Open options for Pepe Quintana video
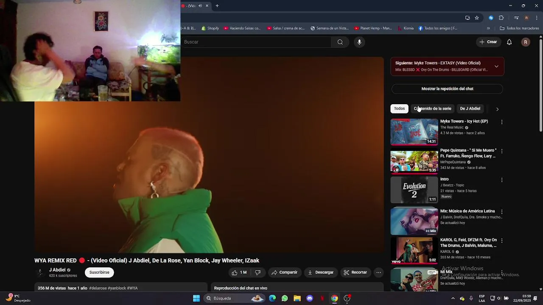 point(502,151)
